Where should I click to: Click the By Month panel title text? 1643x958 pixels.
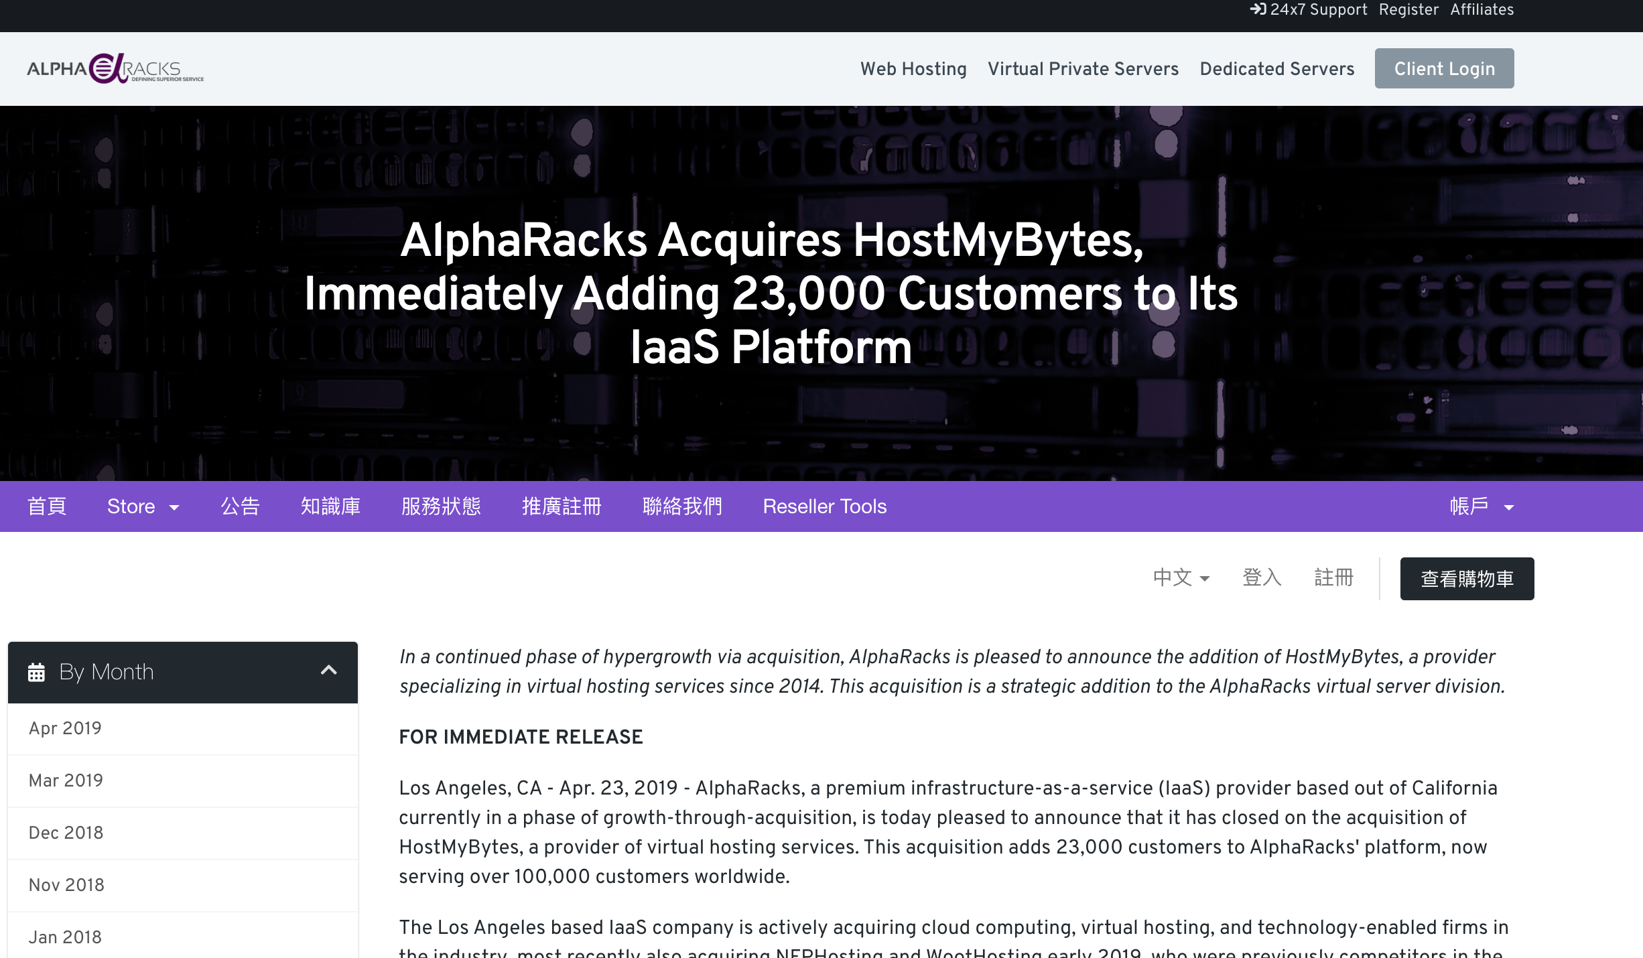(x=107, y=672)
